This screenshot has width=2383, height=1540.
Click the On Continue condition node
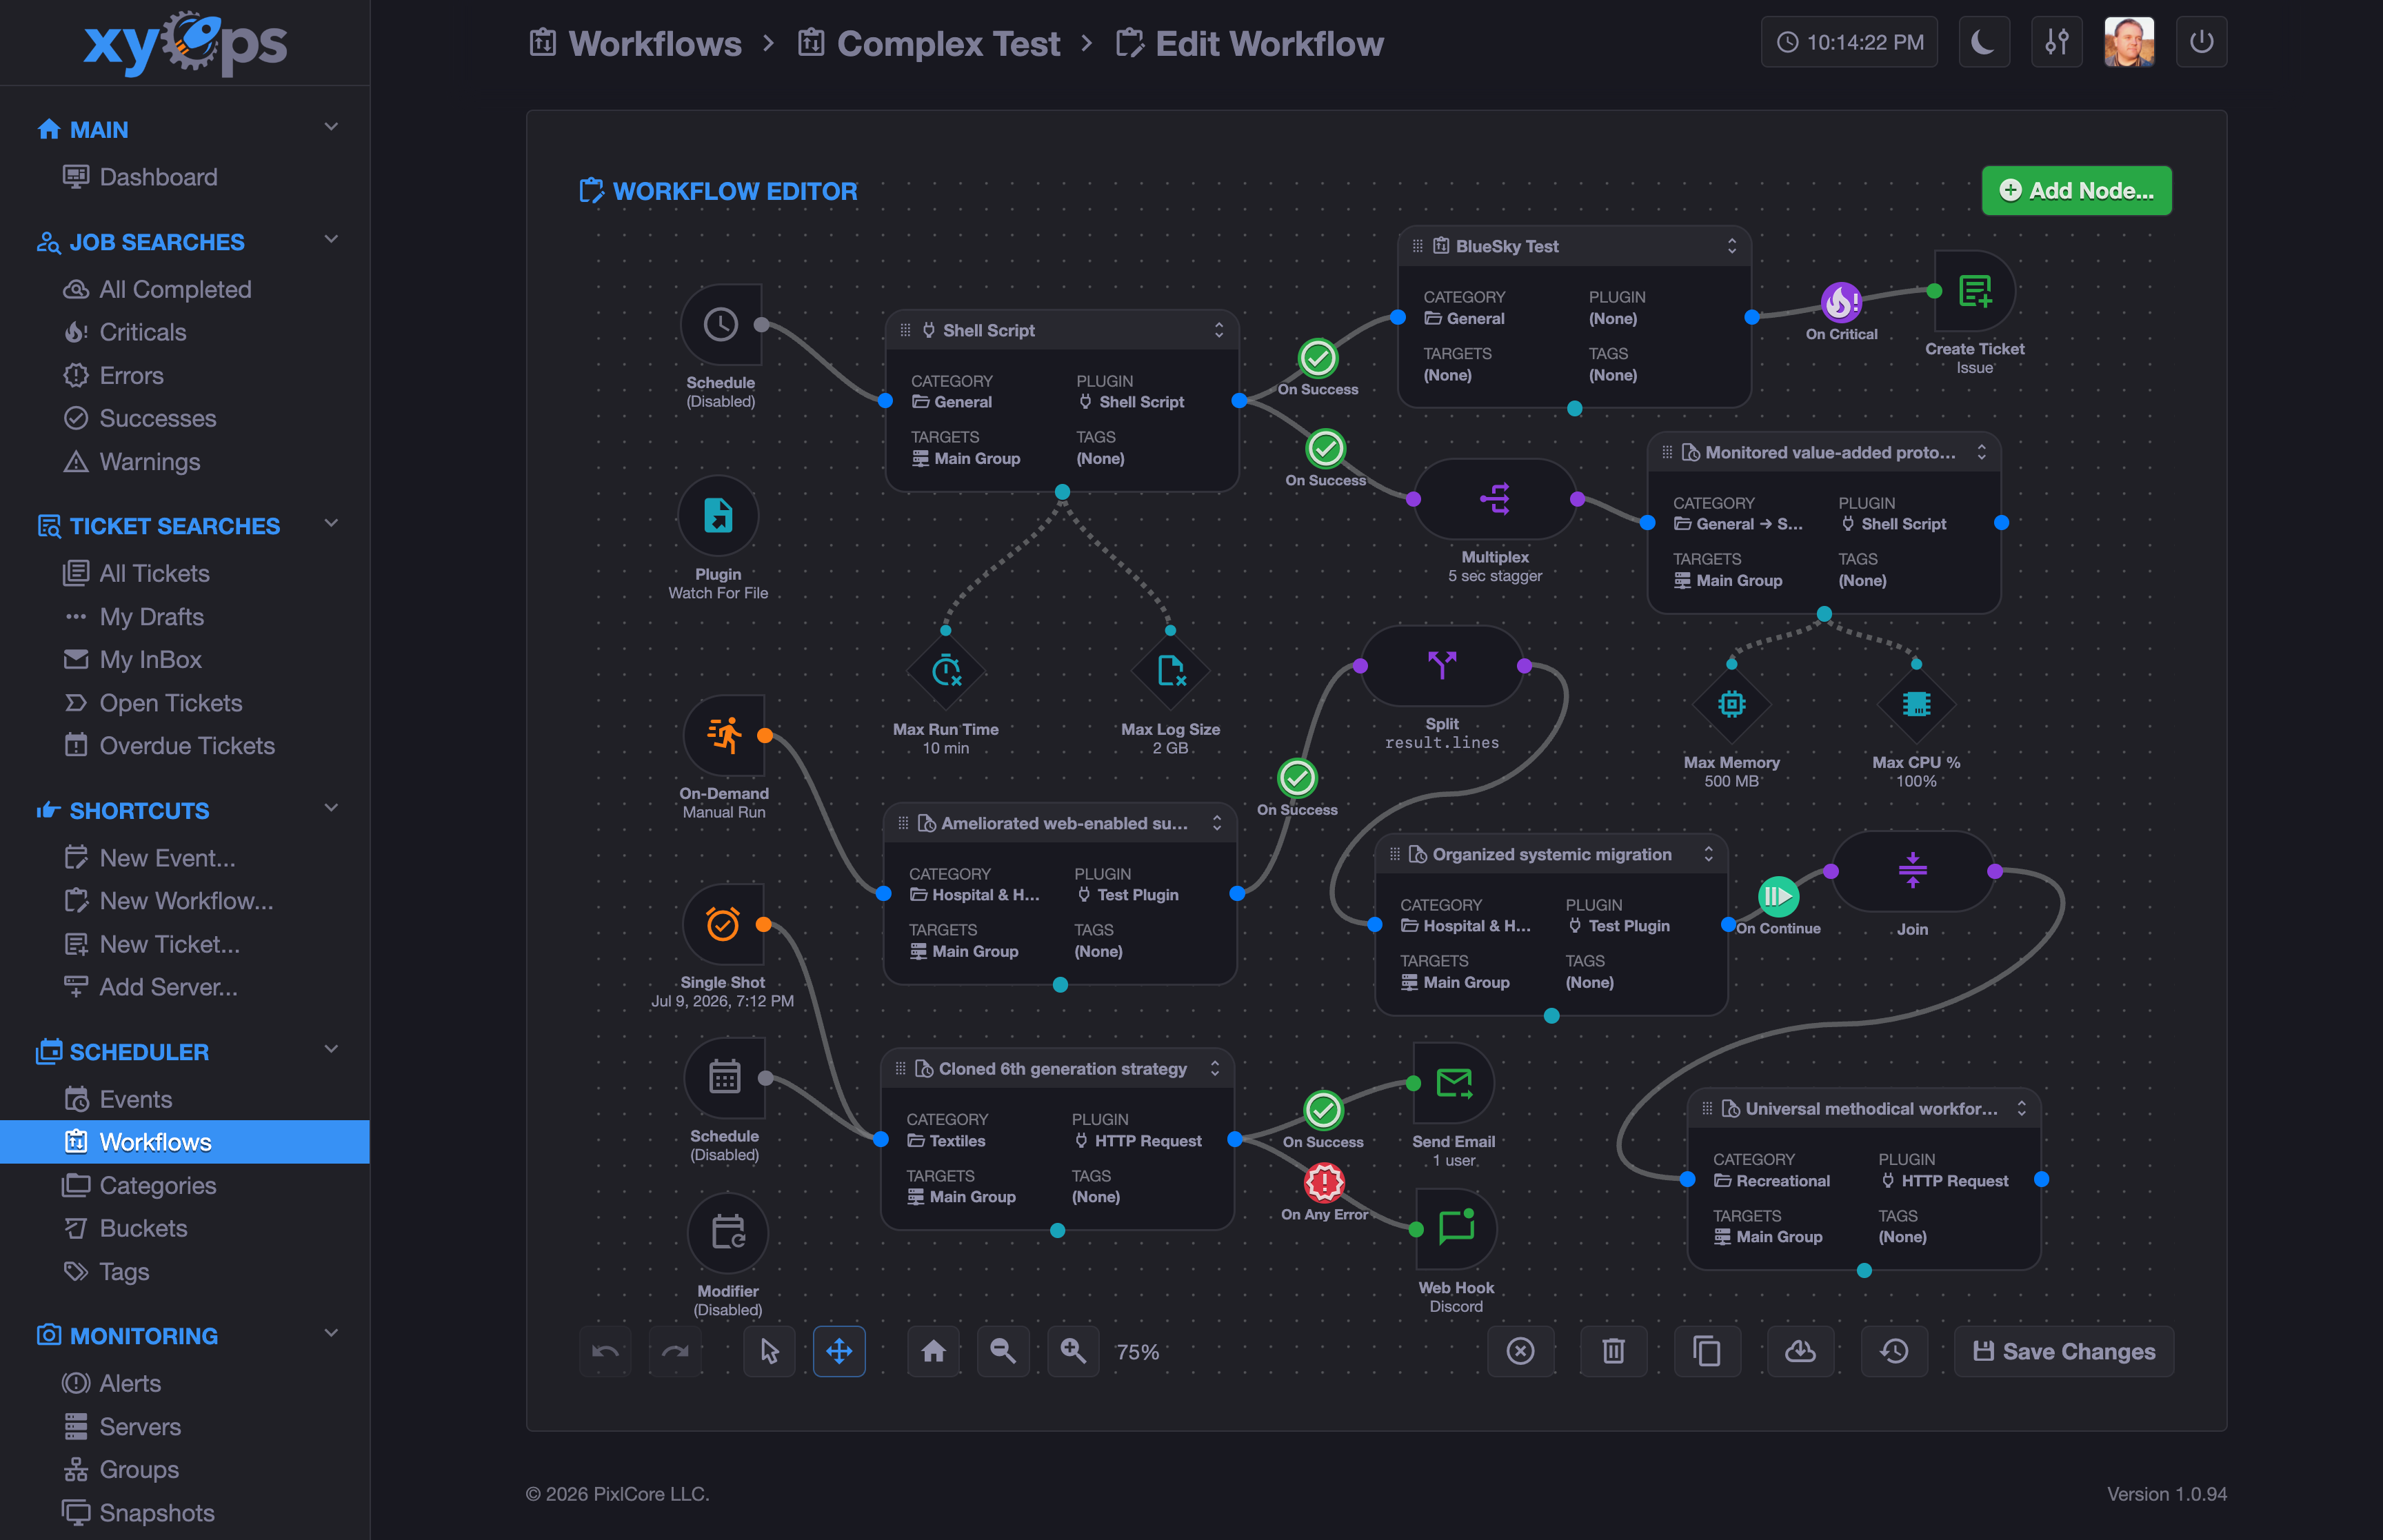[1778, 897]
